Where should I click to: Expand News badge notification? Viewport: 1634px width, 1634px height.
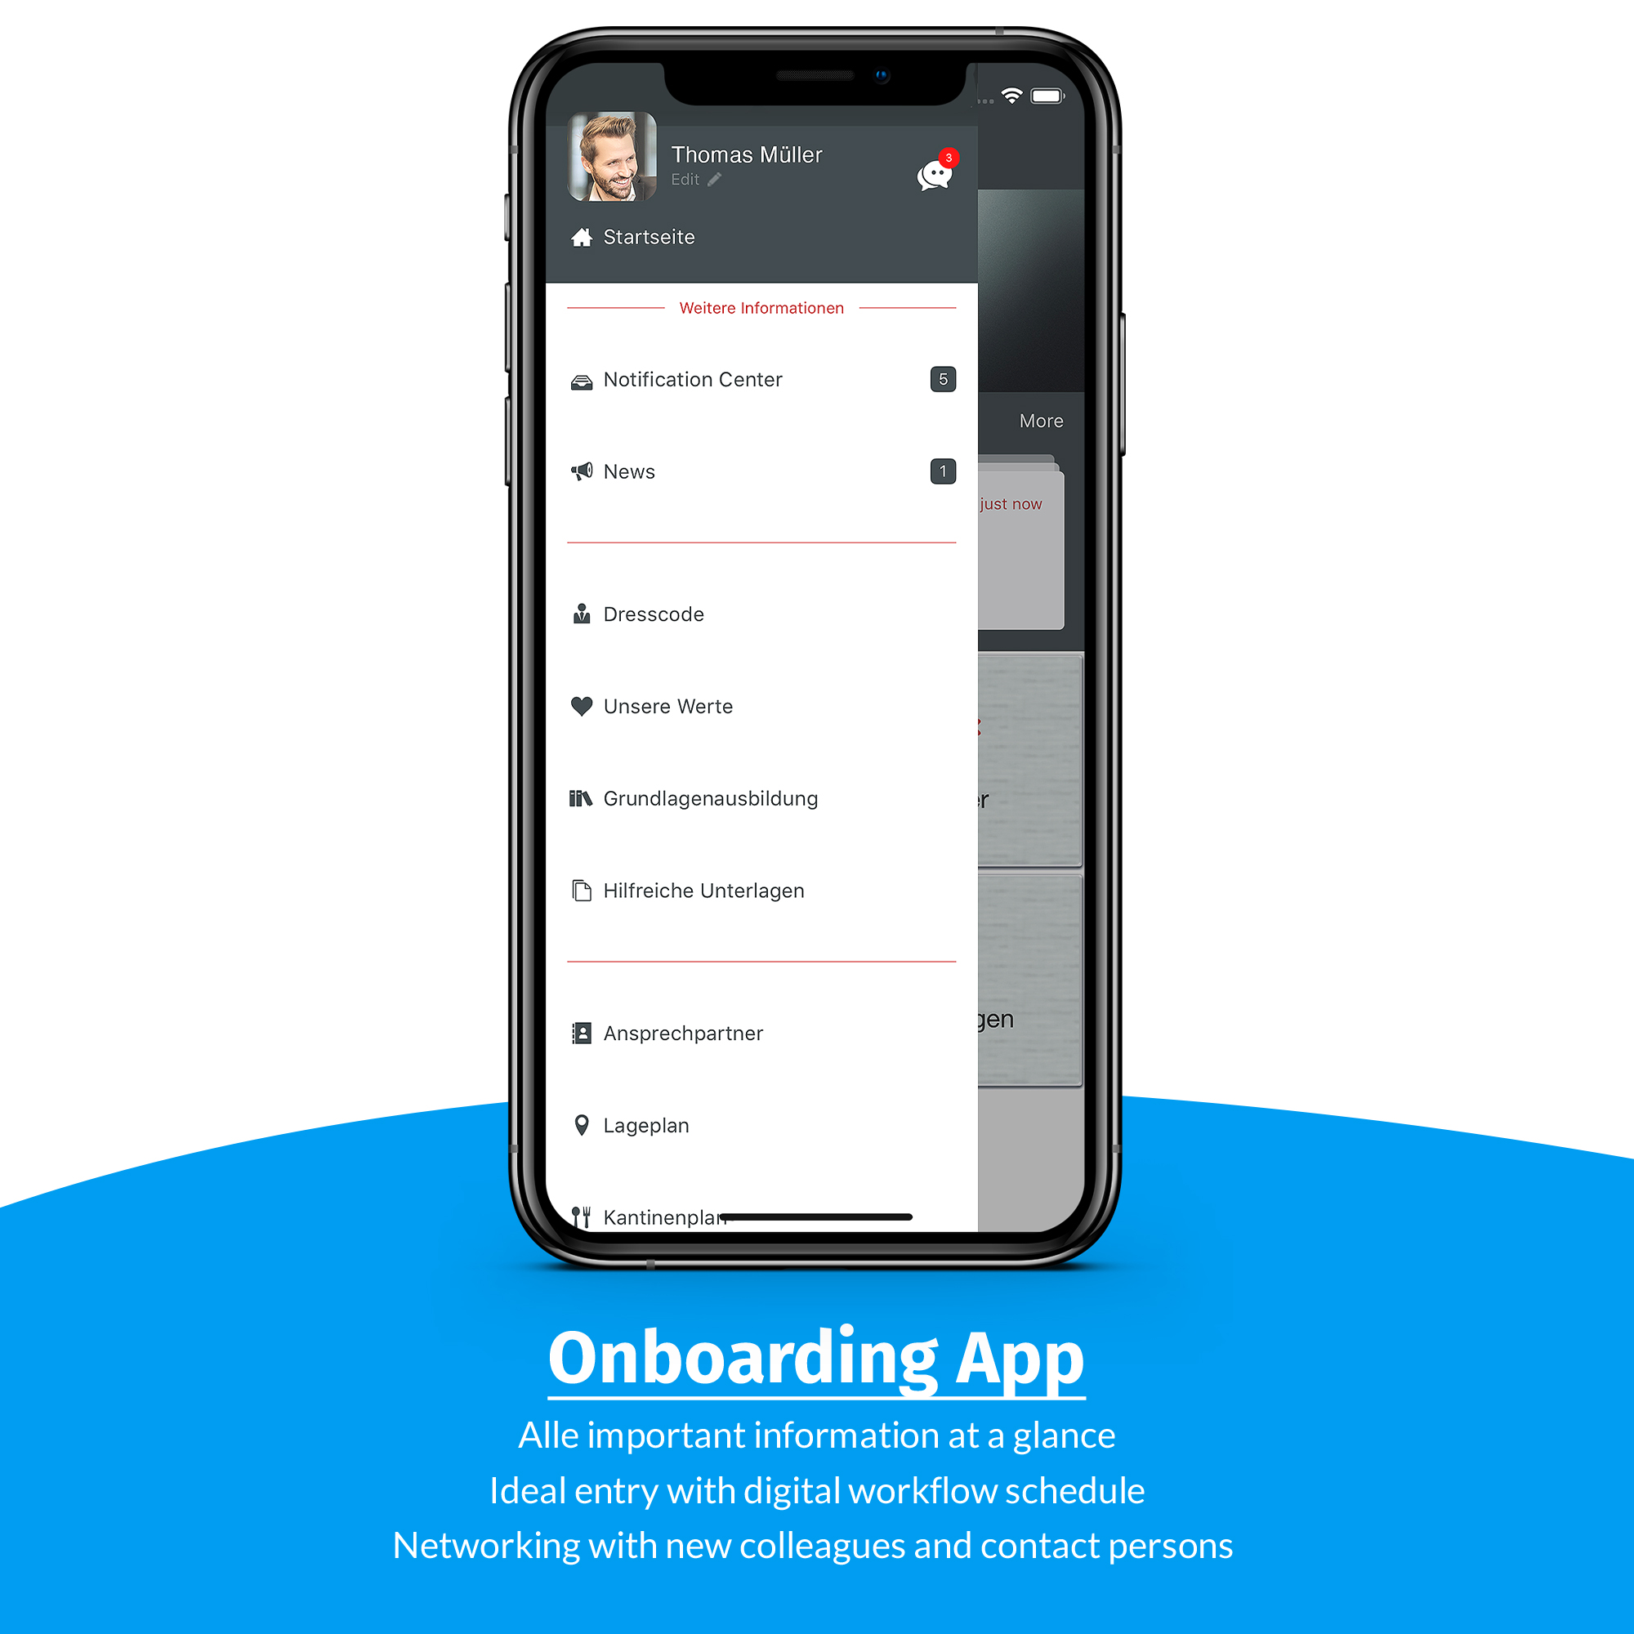(x=940, y=471)
